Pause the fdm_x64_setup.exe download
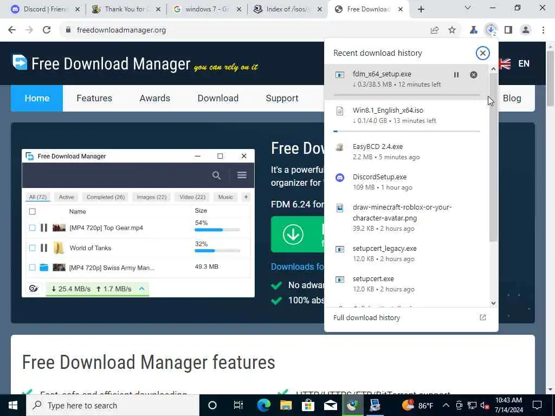This screenshot has height=416, width=555. (x=456, y=75)
